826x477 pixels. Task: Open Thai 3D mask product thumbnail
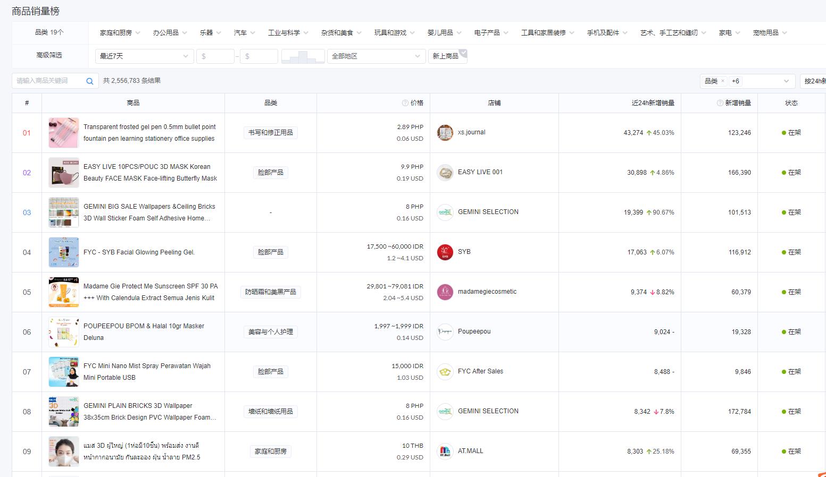[64, 452]
